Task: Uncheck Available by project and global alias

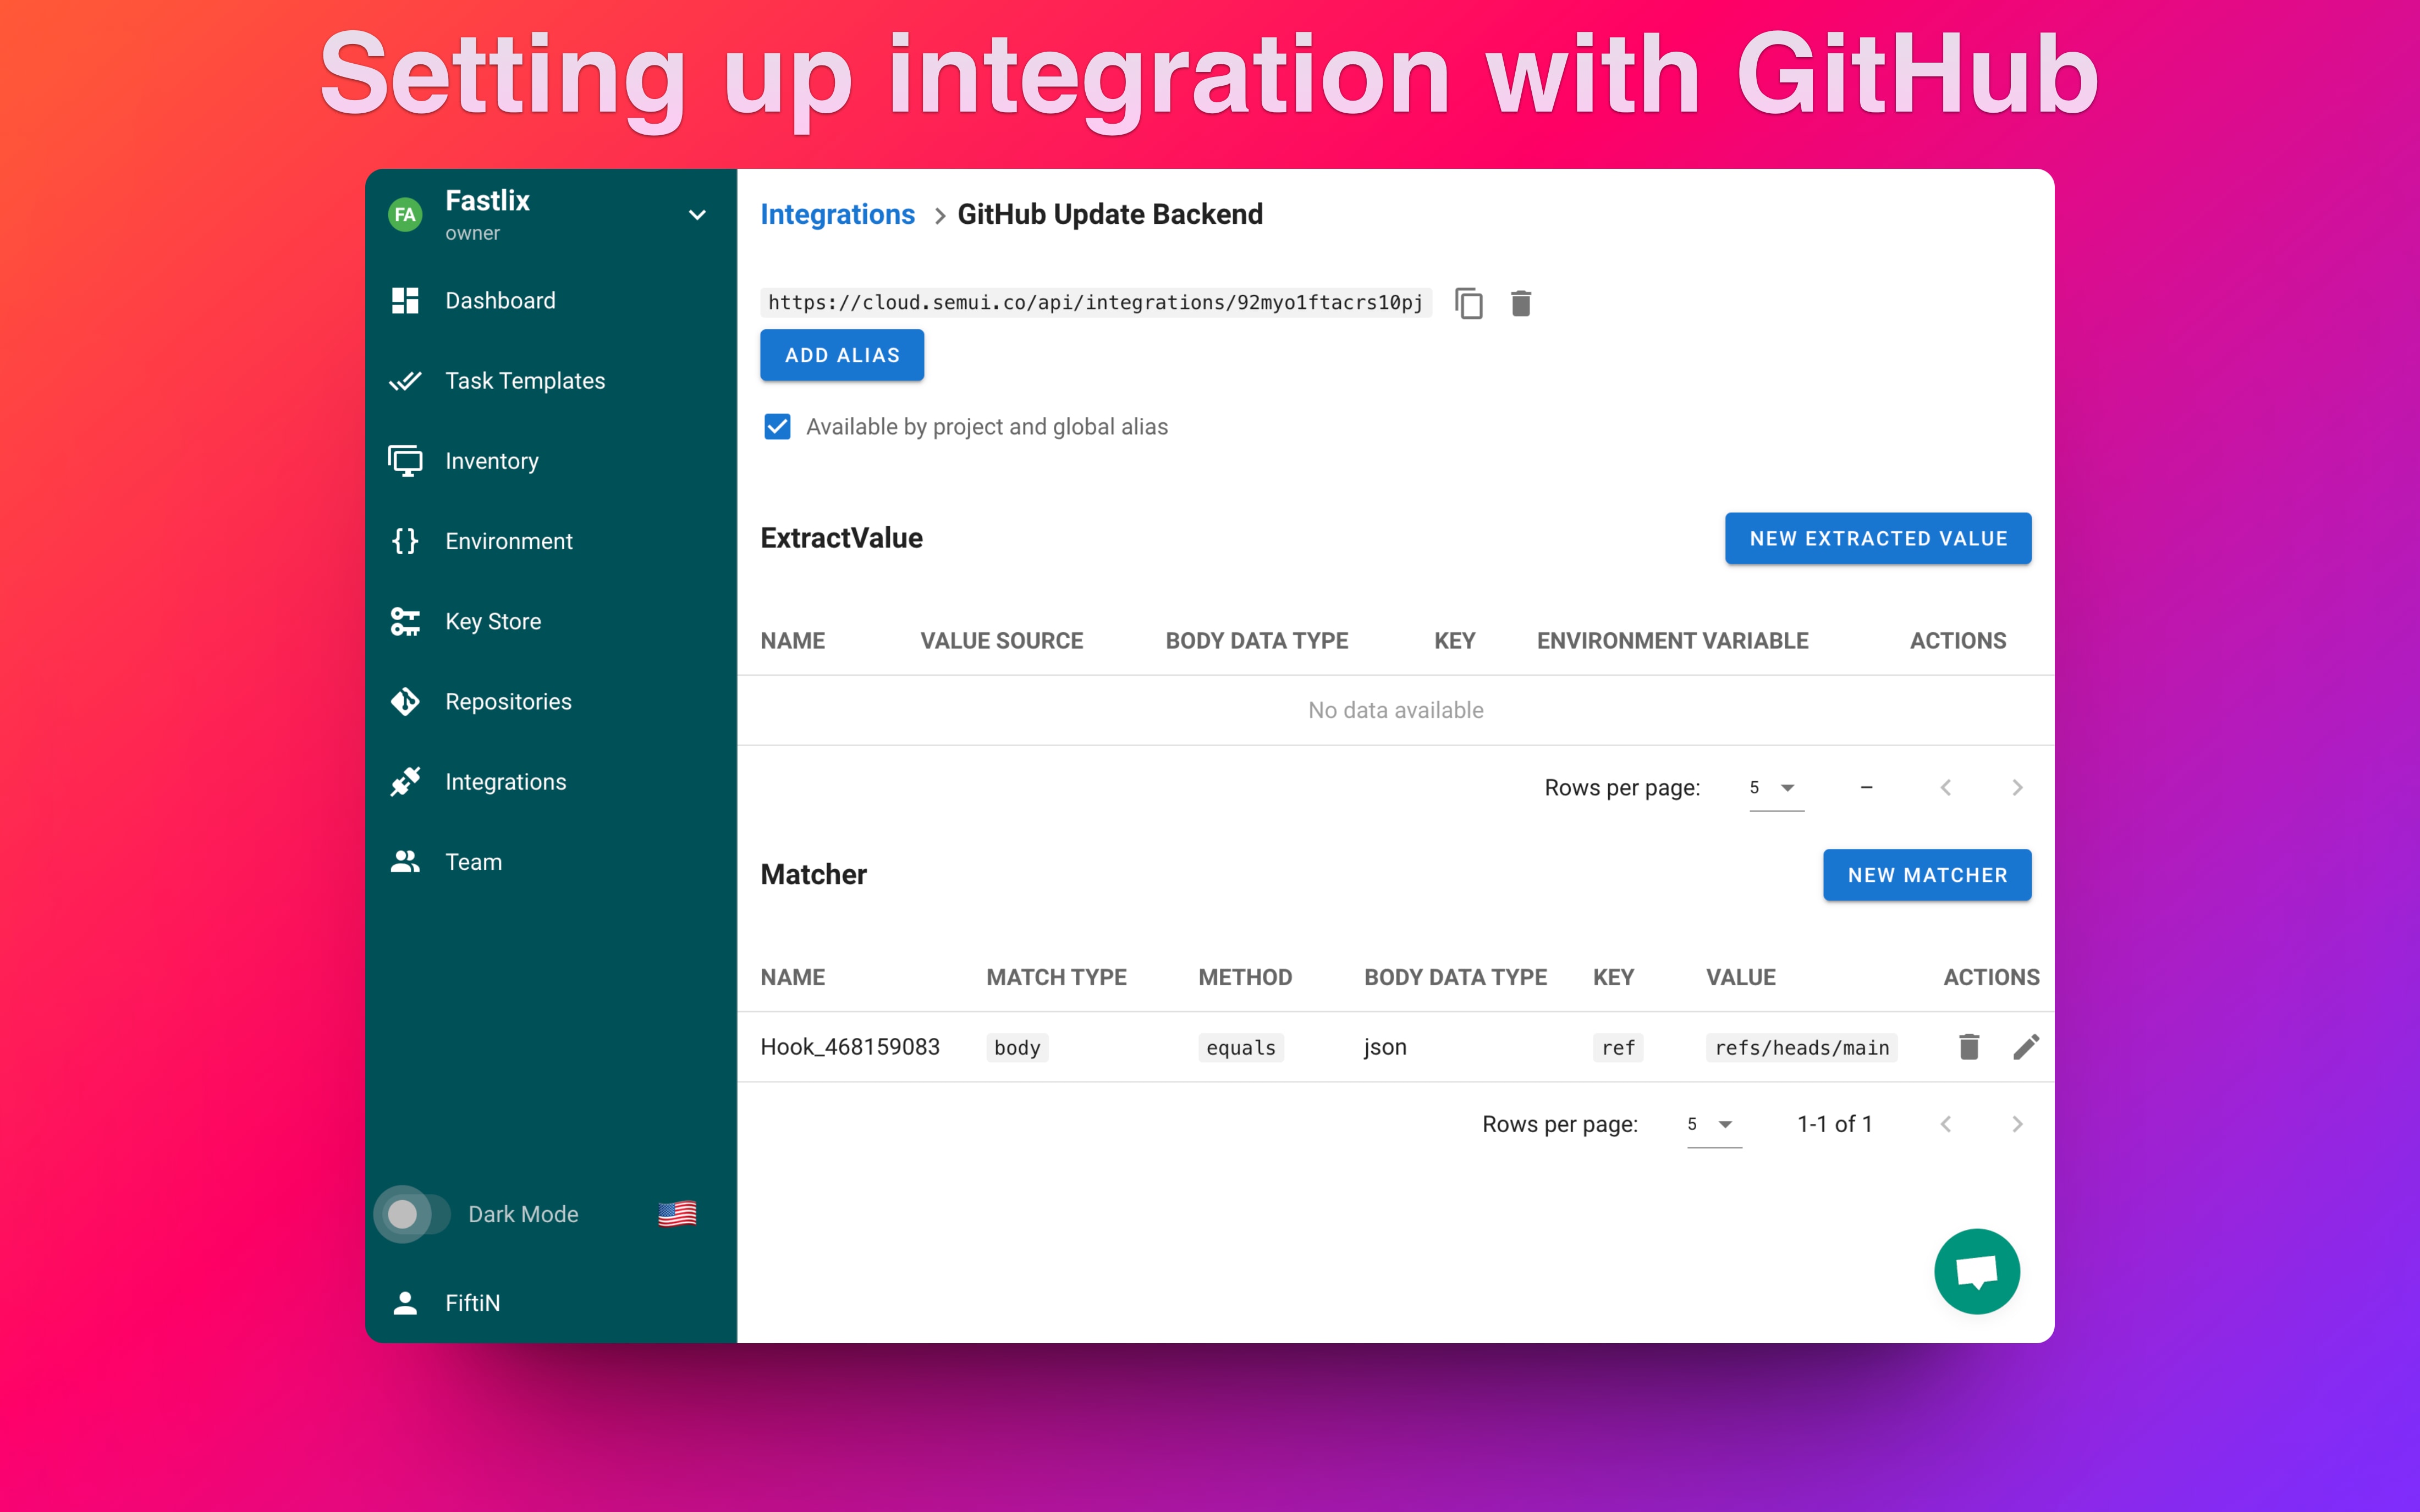Action: tap(777, 427)
